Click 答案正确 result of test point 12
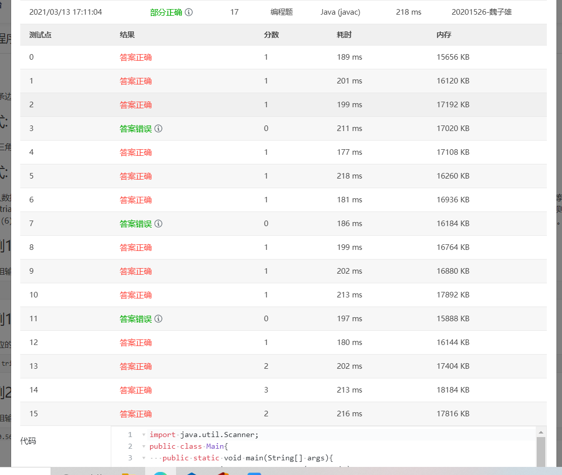Screen dimensions: 562x475 tap(136, 342)
